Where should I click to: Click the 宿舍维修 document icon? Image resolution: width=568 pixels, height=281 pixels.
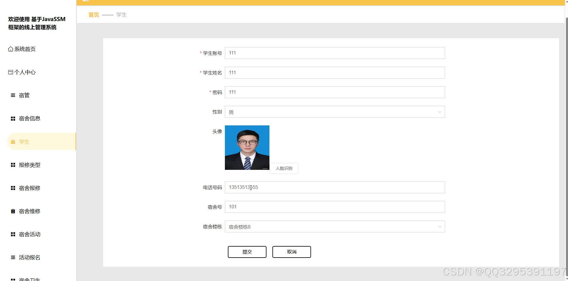[x=12, y=211]
